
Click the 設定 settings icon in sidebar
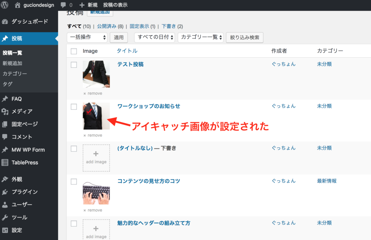pyautogui.click(x=5, y=230)
